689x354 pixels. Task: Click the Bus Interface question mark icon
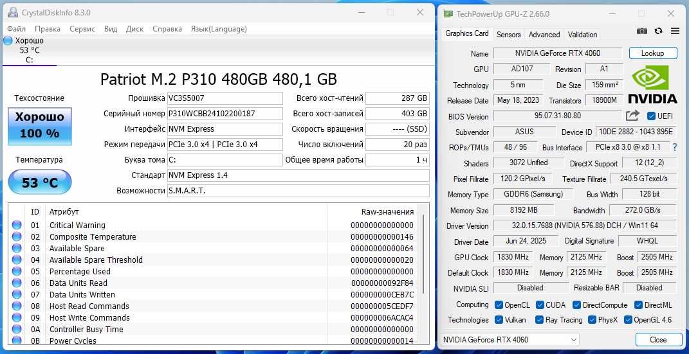[x=675, y=147]
